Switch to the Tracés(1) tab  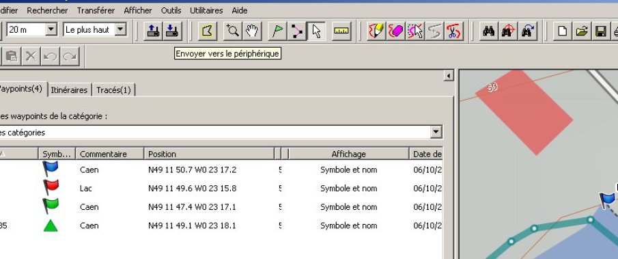click(113, 90)
